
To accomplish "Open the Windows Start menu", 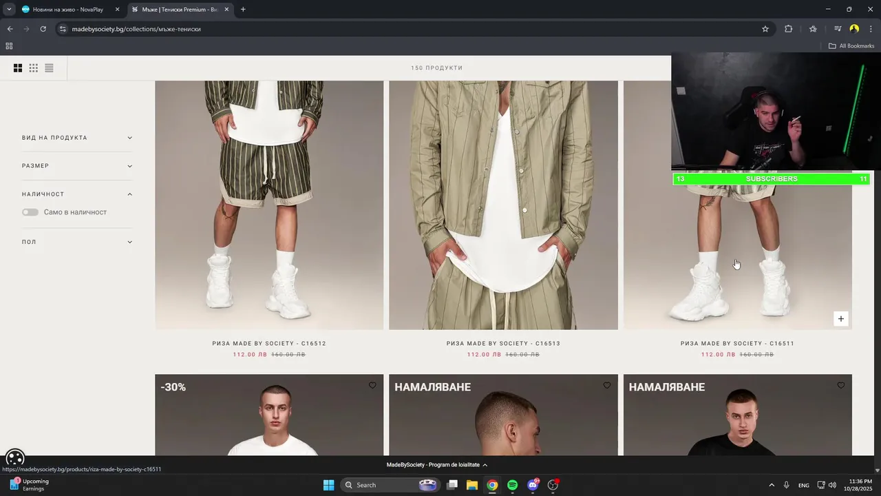I will click(x=328, y=485).
